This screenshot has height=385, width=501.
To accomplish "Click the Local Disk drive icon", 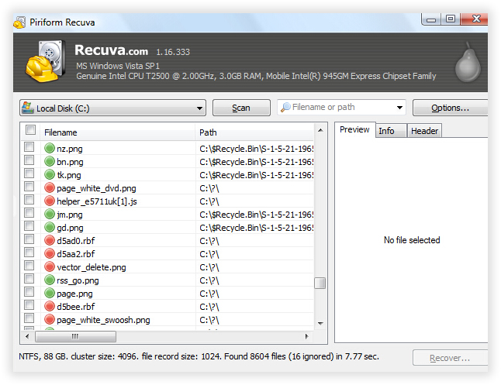I will coord(28,108).
